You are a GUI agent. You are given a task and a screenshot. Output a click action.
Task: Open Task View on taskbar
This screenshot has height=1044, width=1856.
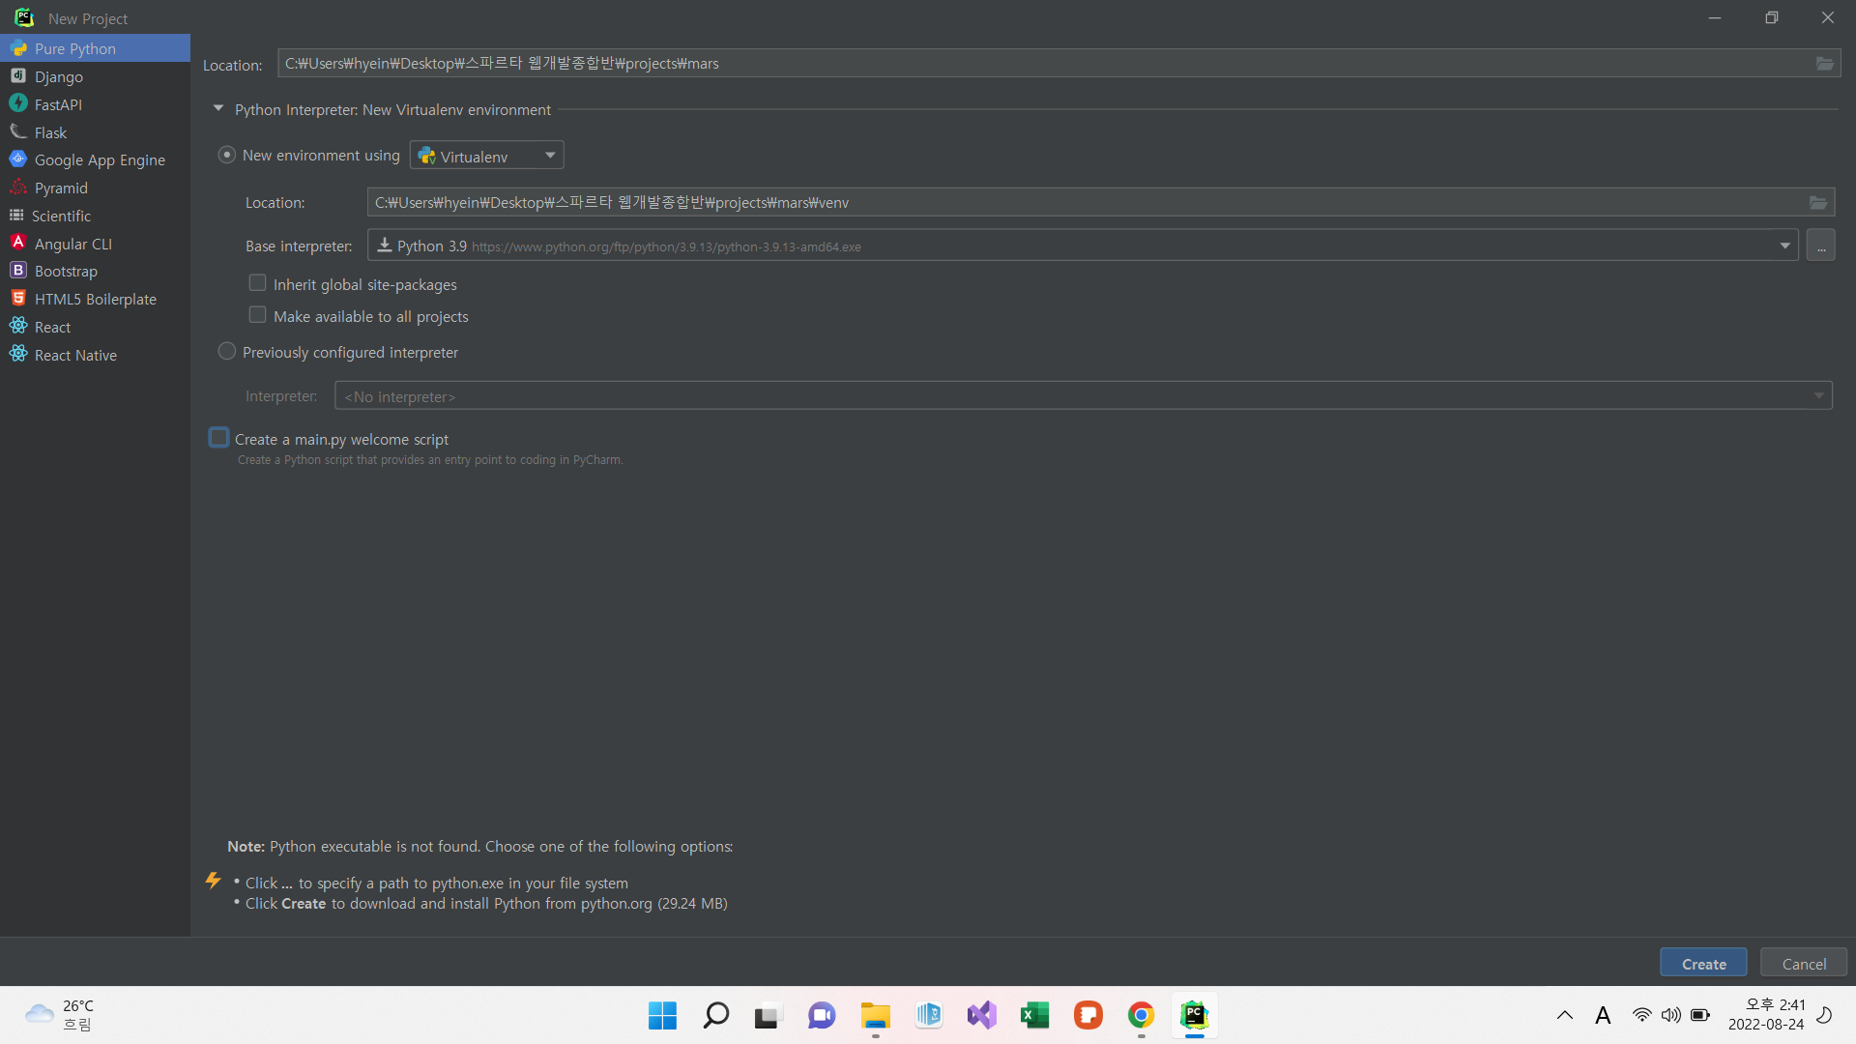[x=768, y=1015]
